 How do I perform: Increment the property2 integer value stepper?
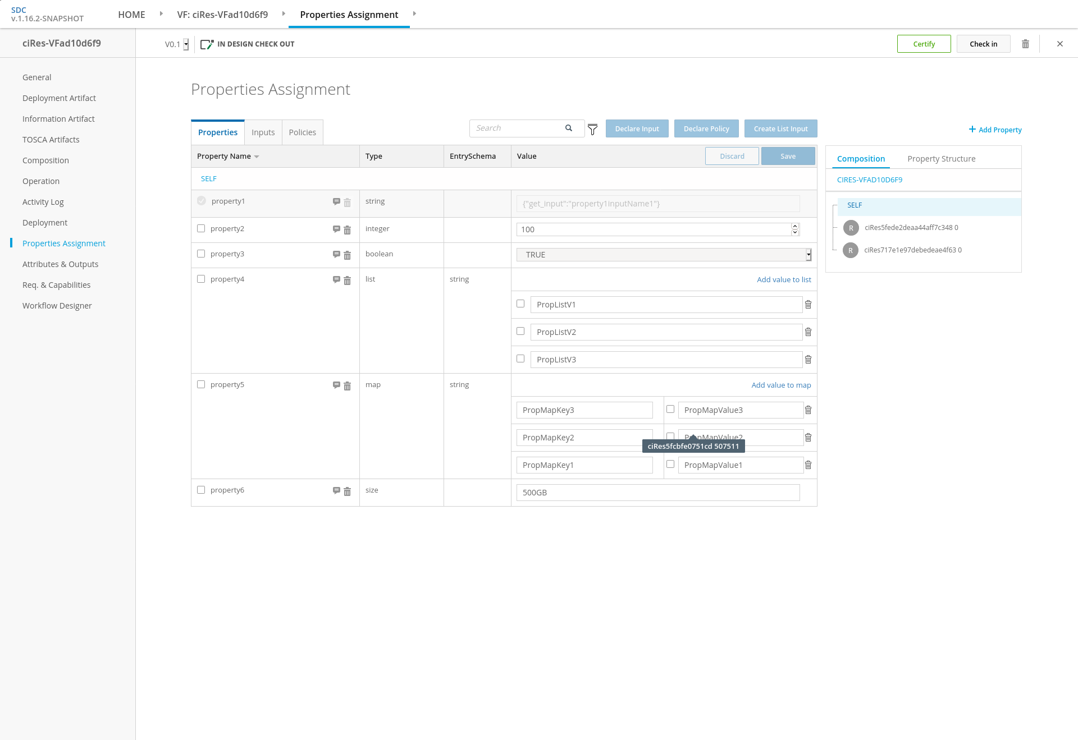pyautogui.click(x=794, y=226)
